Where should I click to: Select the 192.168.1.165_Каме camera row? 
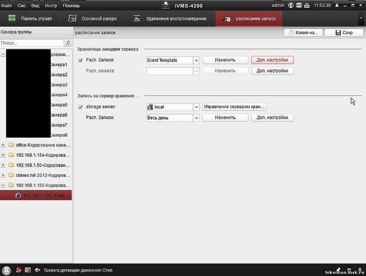click(x=36, y=195)
